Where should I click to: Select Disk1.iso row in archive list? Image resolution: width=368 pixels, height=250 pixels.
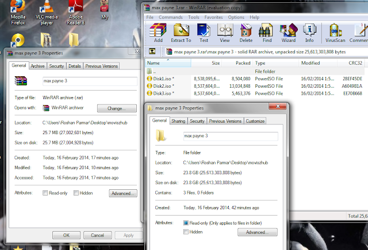click(256, 79)
